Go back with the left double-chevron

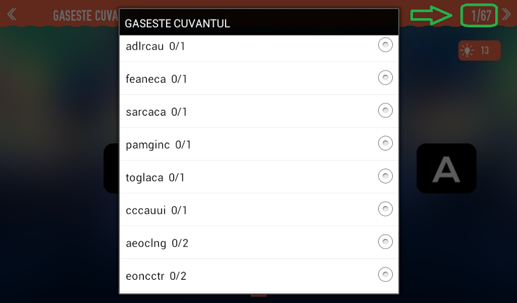pyautogui.click(x=11, y=14)
